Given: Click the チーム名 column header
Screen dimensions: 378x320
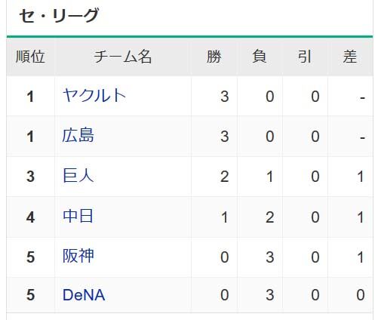Looking at the screenshot, I should click(x=123, y=57).
